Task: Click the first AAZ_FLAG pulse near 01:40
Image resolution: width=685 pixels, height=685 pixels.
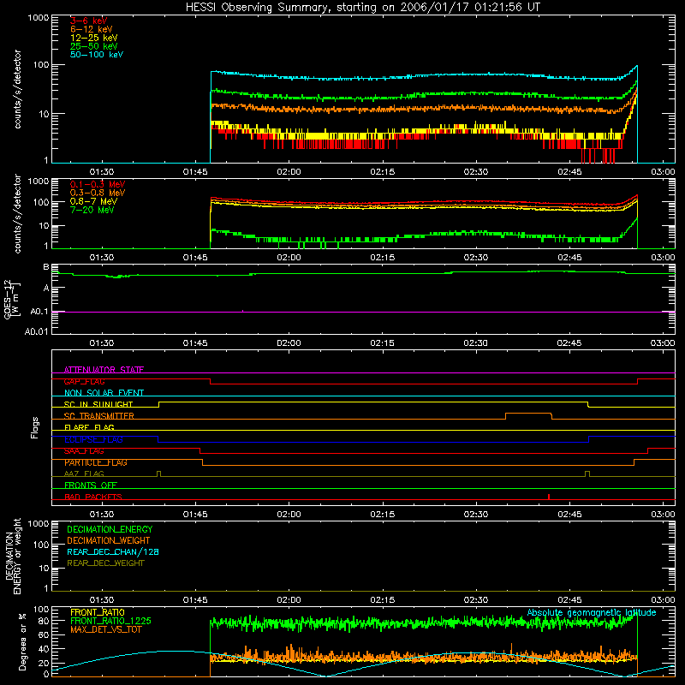Action: pyautogui.click(x=158, y=474)
